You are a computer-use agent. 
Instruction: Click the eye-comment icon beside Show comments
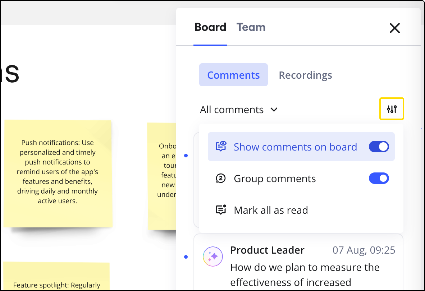(221, 147)
